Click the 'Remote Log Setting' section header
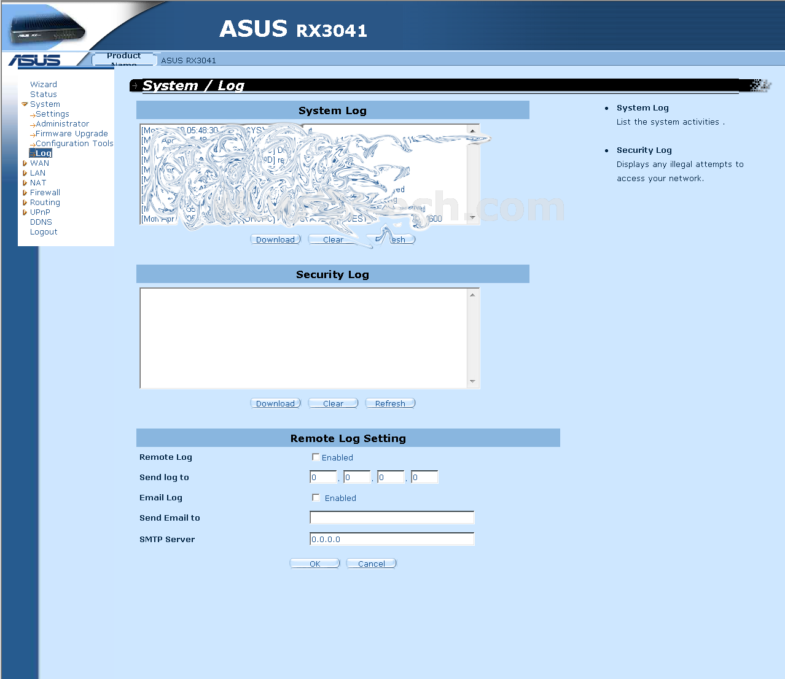This screenshot has width=785, height=679. (348, 438)
